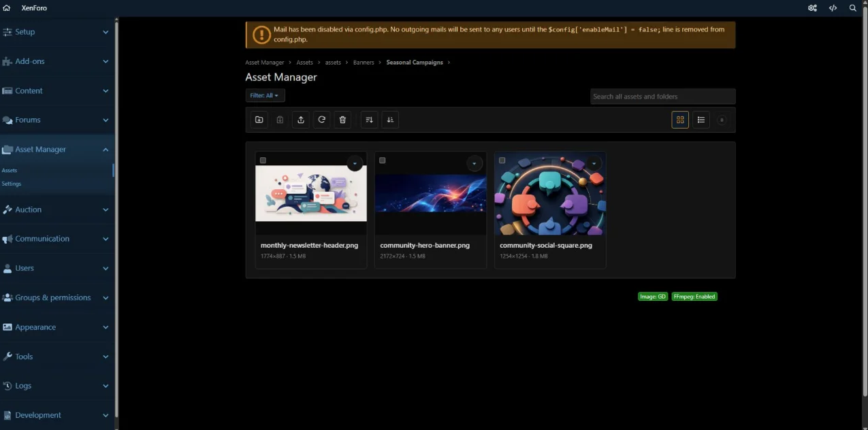Image resolution: width=868 pixels, height=430 pixels.
Task: Click the Communication megaphone icon in sidebar
Action: (x=7, y=239)
